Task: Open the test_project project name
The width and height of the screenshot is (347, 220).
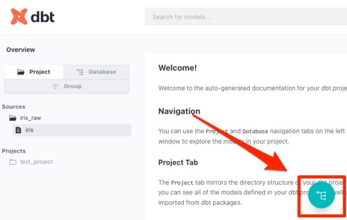Action: point(36,161)
